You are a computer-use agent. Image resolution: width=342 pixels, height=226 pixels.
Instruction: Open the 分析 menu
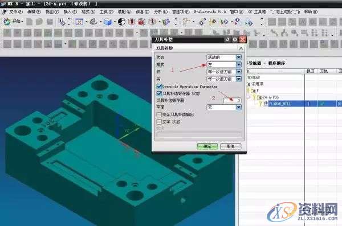coord(161,12)
